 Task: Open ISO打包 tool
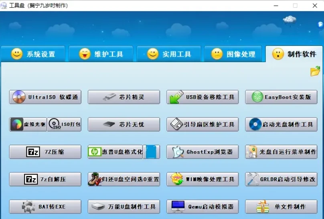click(64, 124)
